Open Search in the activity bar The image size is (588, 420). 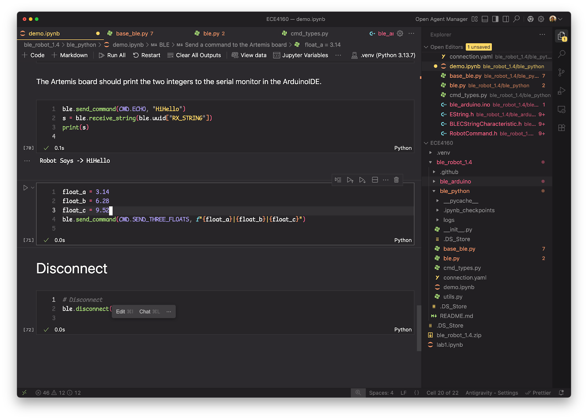(561, 54)
